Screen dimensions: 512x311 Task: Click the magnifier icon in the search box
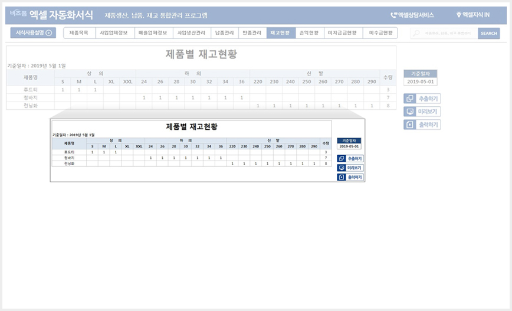(416, 33)
